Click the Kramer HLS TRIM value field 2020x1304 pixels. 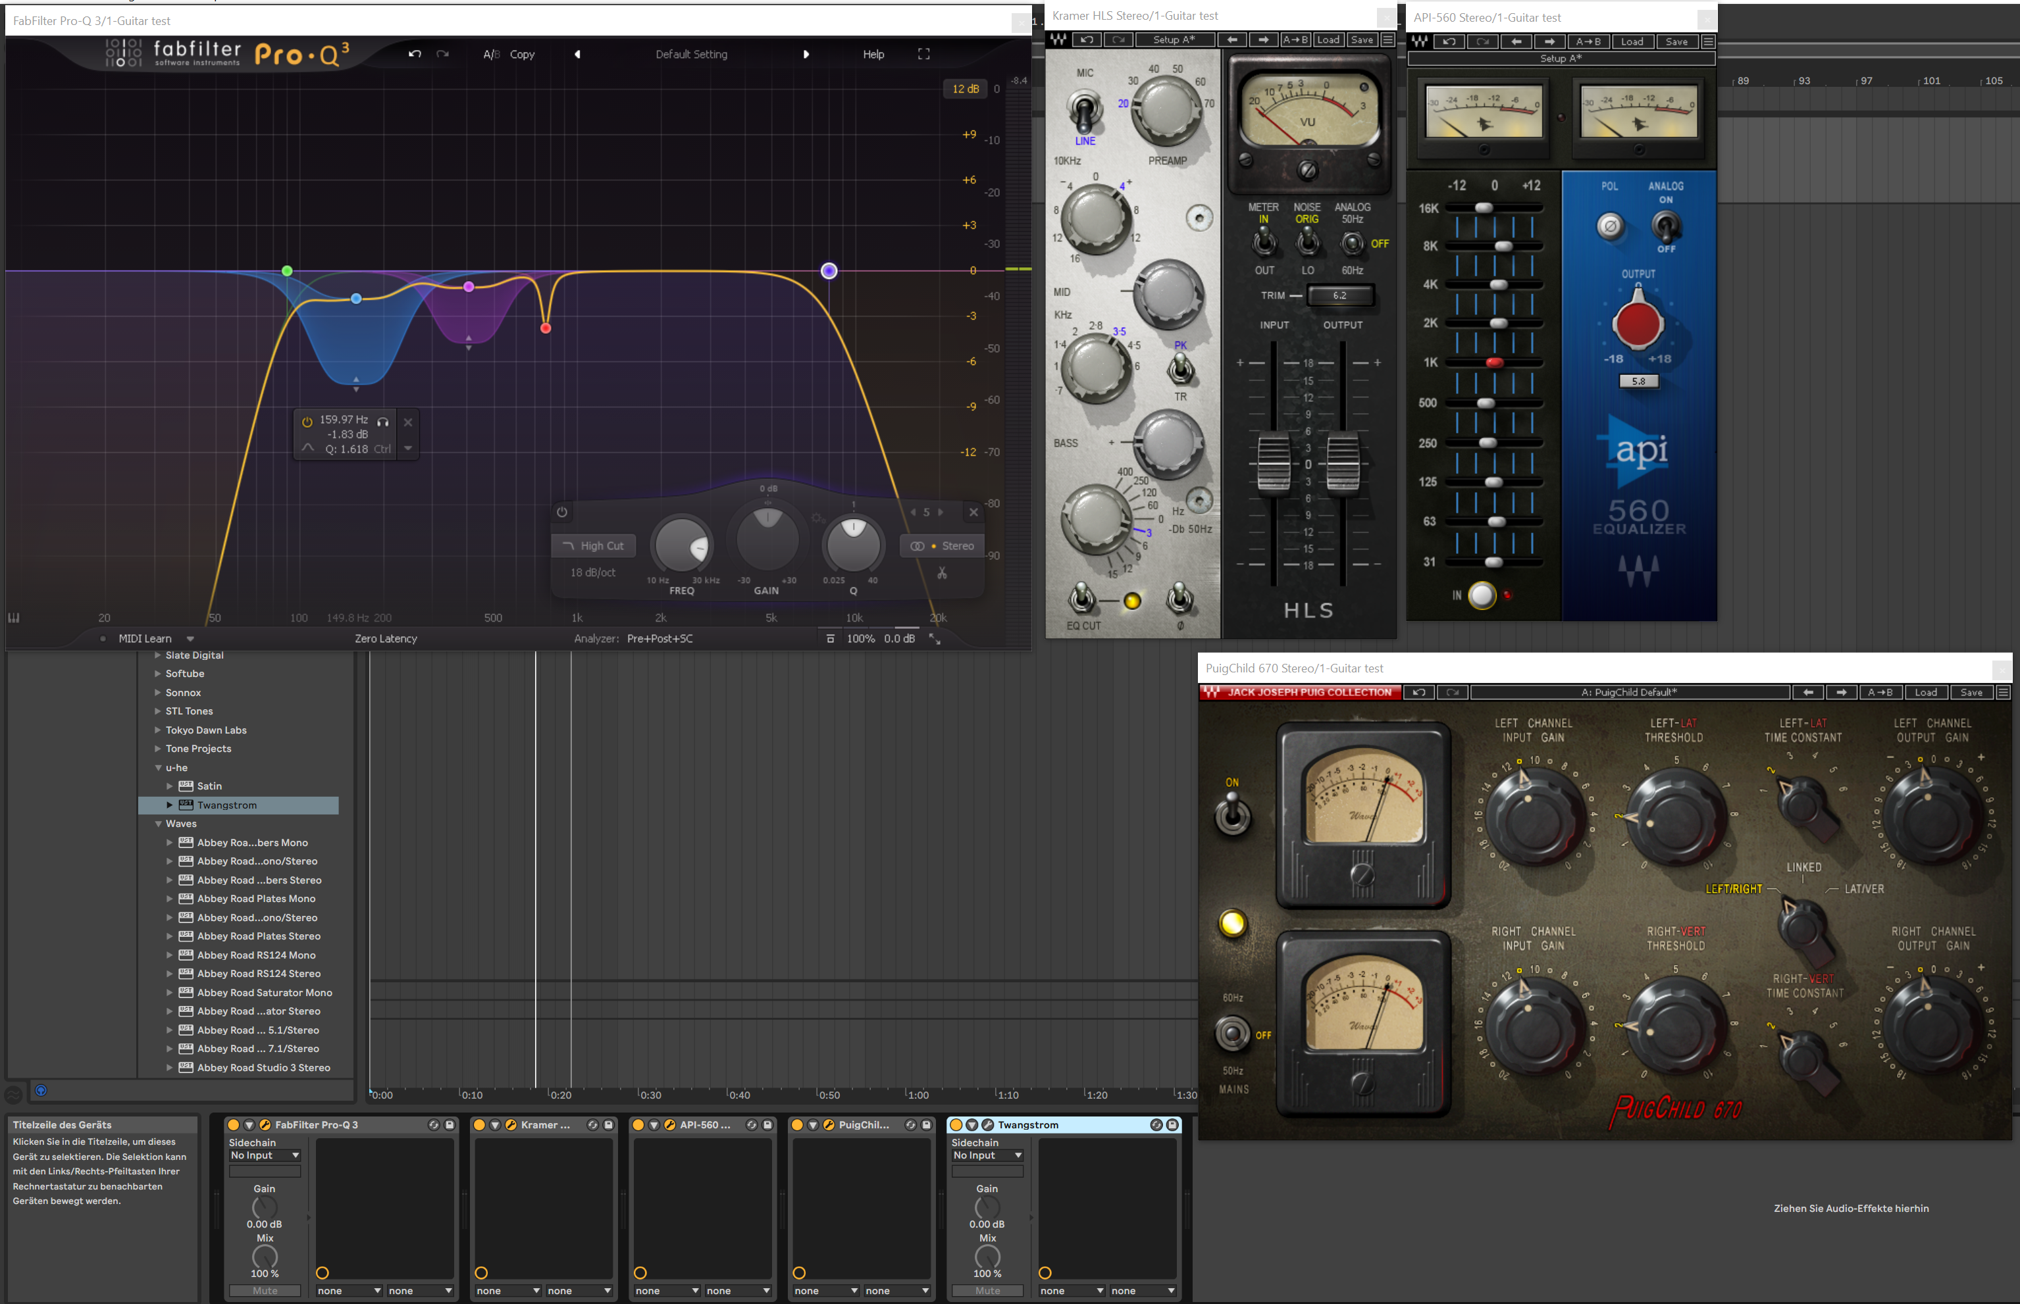[x=1339, y=295]
